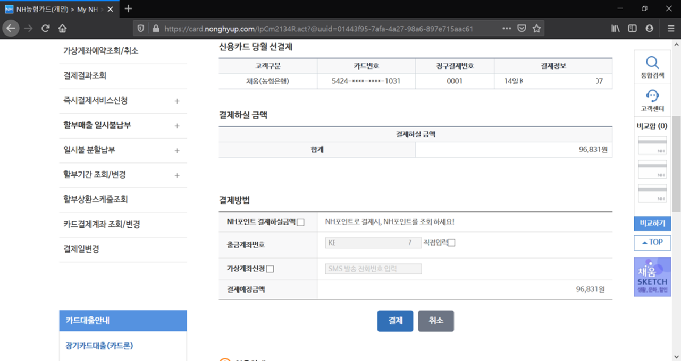
Task: Jump to top with the TOP button
Action: 652,242
